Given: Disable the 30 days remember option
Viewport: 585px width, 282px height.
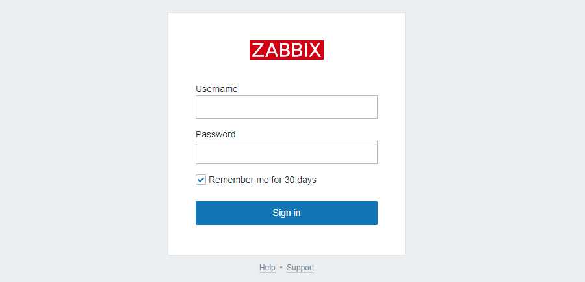Looking at the screenshot, I should [201, 180].
